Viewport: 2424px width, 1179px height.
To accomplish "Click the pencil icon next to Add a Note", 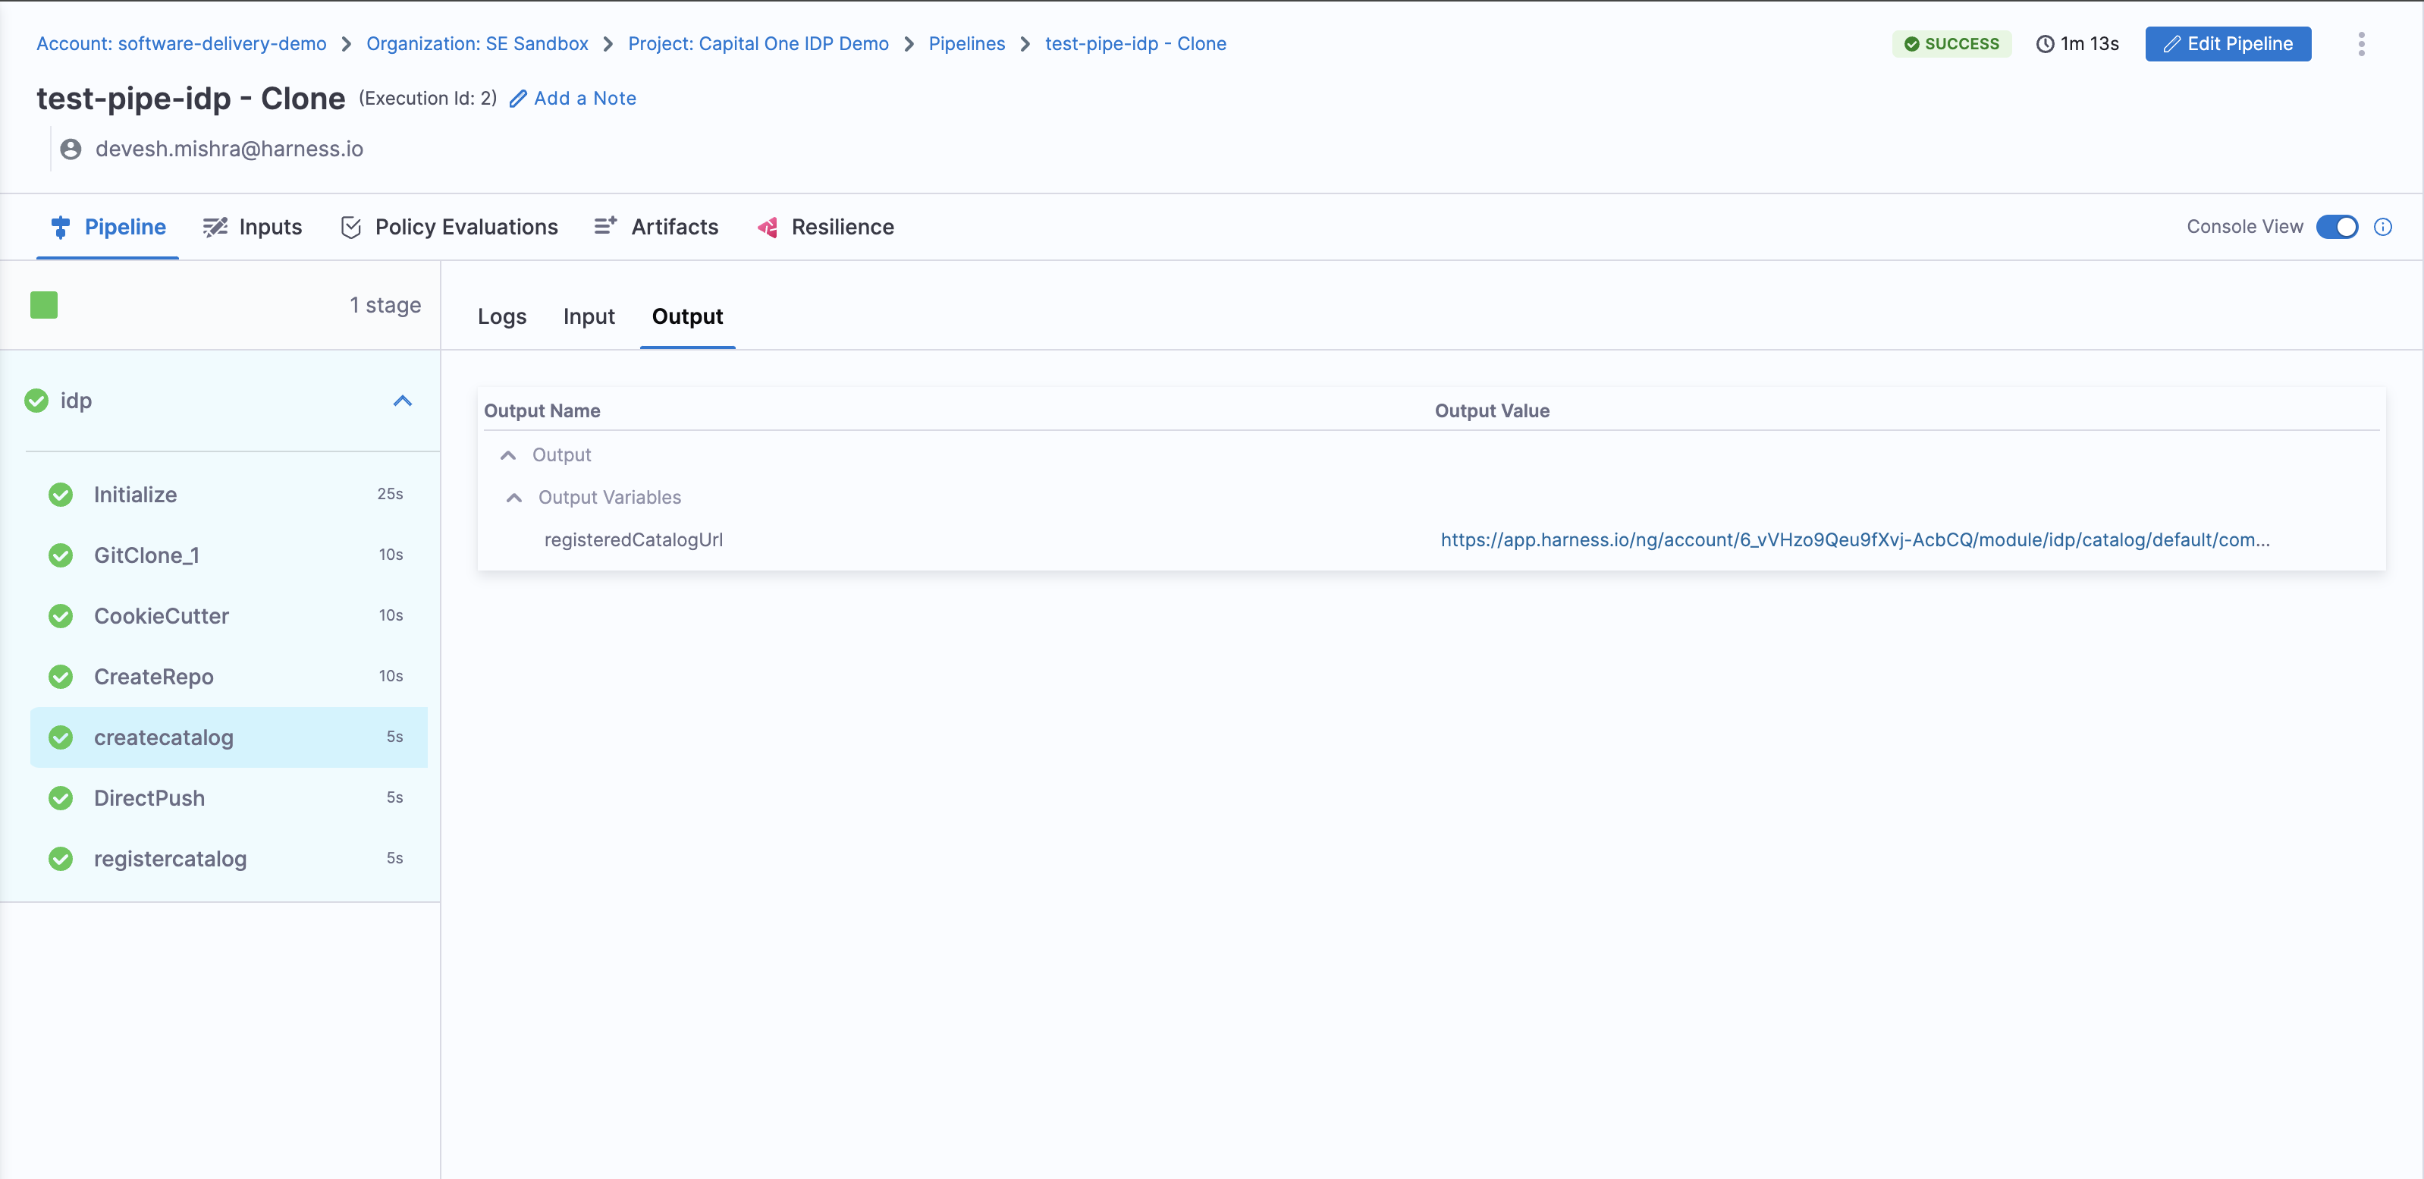I will [x=517, y=99].
